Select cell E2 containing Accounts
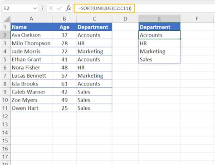The image size is (215, 165). point(159,35)
